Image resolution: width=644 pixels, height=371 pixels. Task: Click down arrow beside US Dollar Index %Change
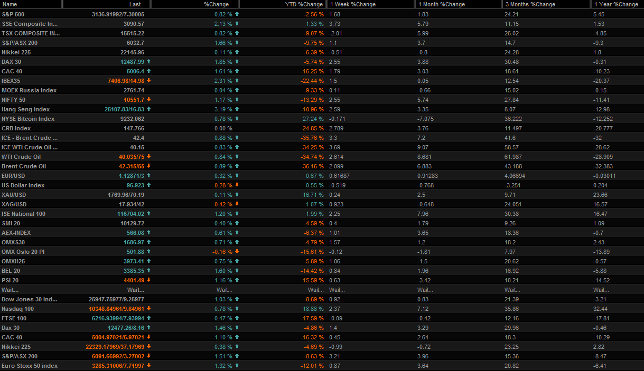[237, 185]
